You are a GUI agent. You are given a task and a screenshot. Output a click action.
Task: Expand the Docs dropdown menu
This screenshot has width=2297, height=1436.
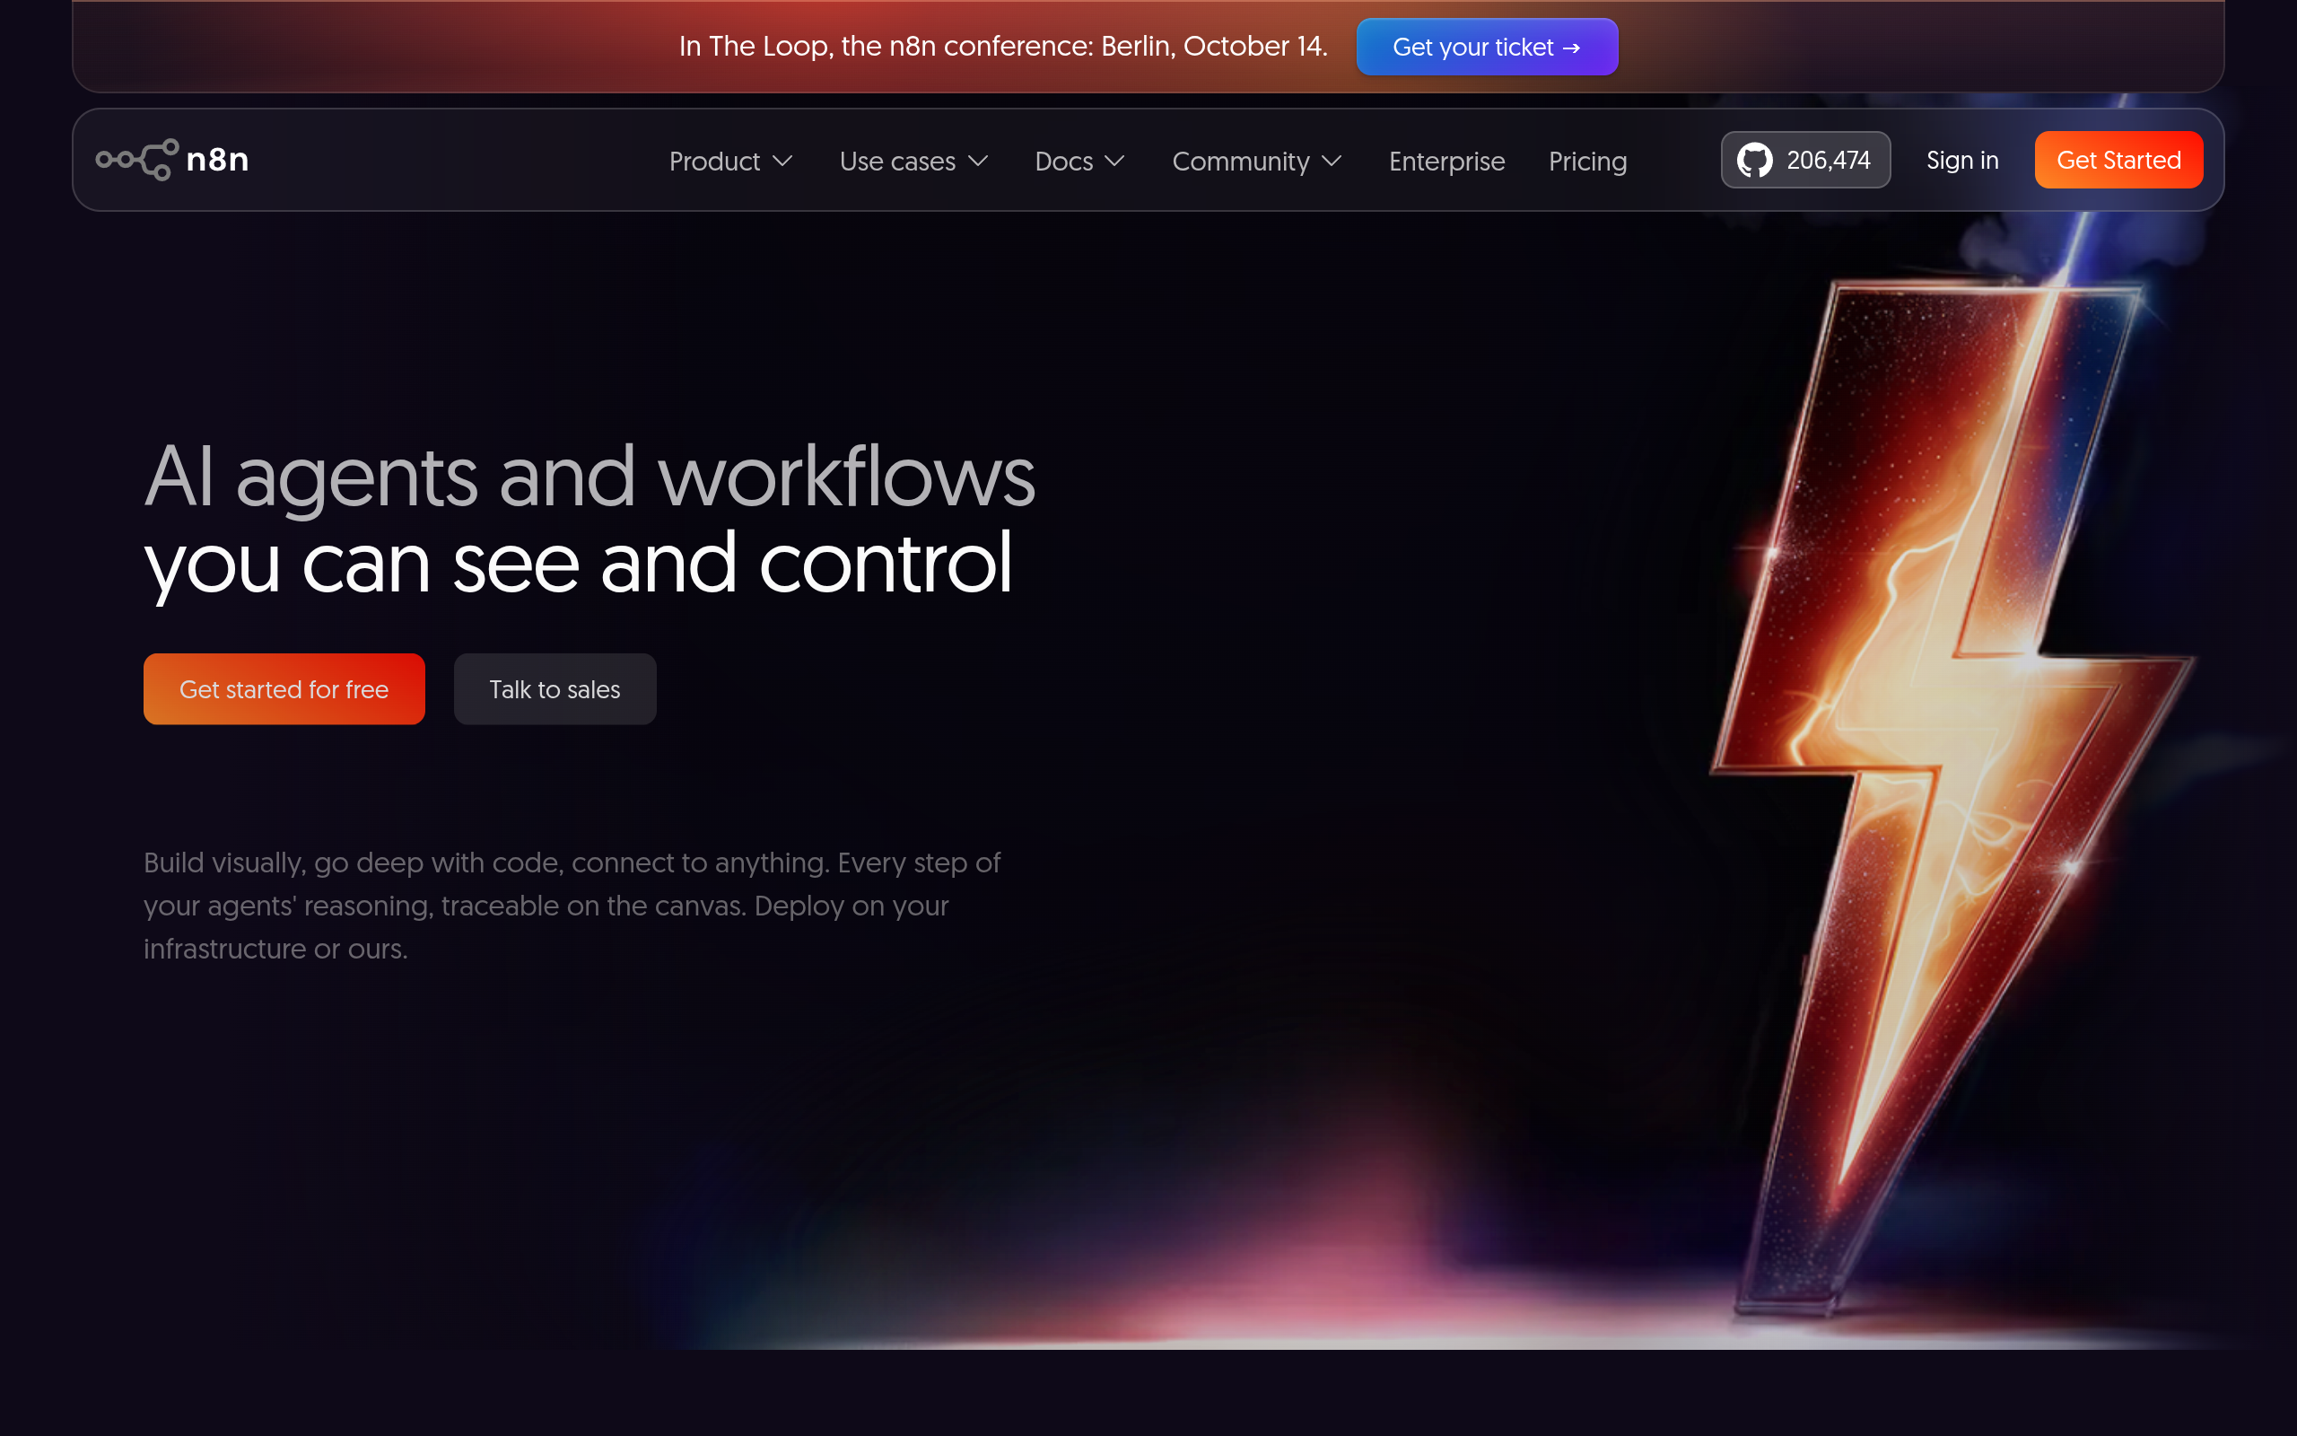point(1079,162)
